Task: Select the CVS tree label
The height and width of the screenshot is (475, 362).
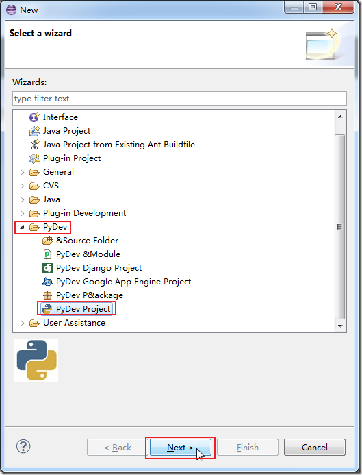Action: click(x=51, y=186)
